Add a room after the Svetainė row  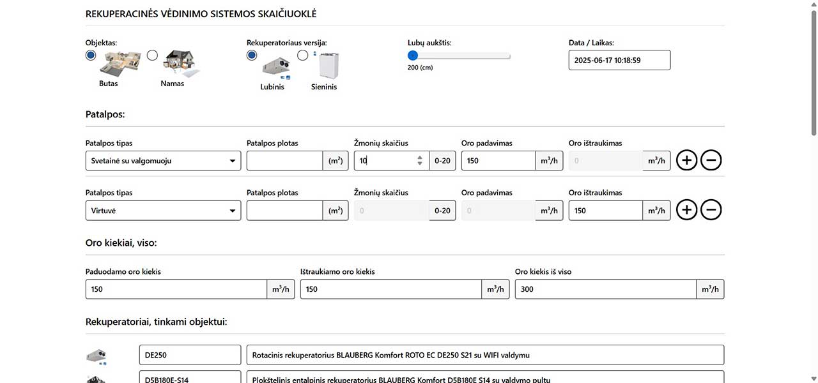coord(687,160)
